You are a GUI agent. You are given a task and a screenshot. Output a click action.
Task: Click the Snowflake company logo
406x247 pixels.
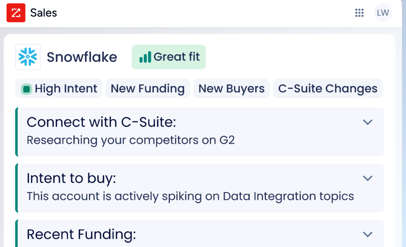pyautogui.click(x=28, y=57)
